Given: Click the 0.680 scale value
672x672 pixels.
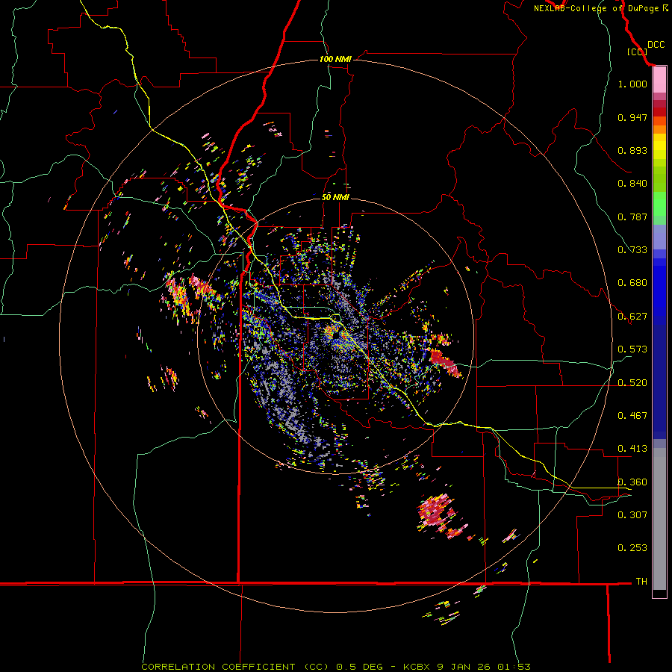Looking at the screenshot, I should pyautogui.click(x=632, y=283).
